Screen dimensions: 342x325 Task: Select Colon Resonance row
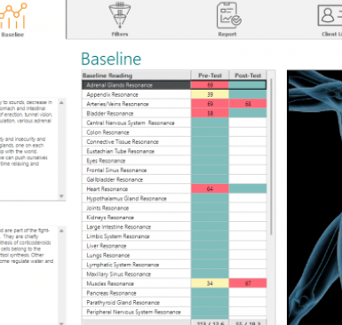click(174, 132)
